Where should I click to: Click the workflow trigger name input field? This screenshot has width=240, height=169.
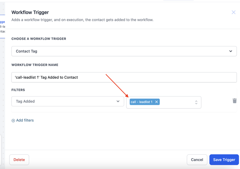pyautogui.click(x=124, y=77)
